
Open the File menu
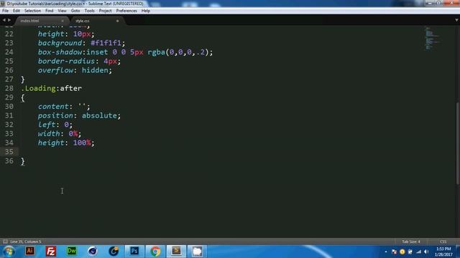pyautogui.click(x=5, y=11)
